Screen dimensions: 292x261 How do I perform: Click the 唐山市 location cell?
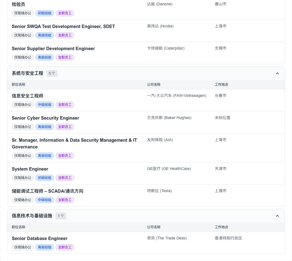(x=220, y=4)
